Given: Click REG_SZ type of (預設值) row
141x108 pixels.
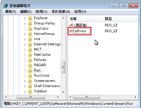Looking at the screenshot, I should [111, 25].
